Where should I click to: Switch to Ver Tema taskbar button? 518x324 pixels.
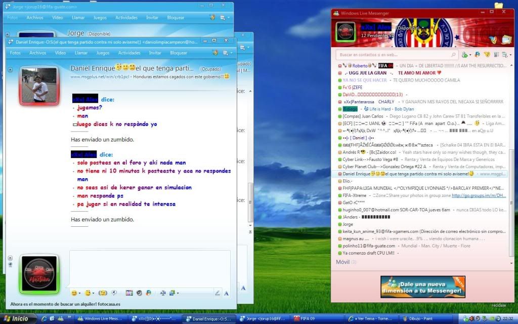[x=373, y=319]
